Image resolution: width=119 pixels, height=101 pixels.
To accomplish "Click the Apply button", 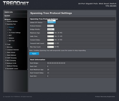I will tap(34, 54).
